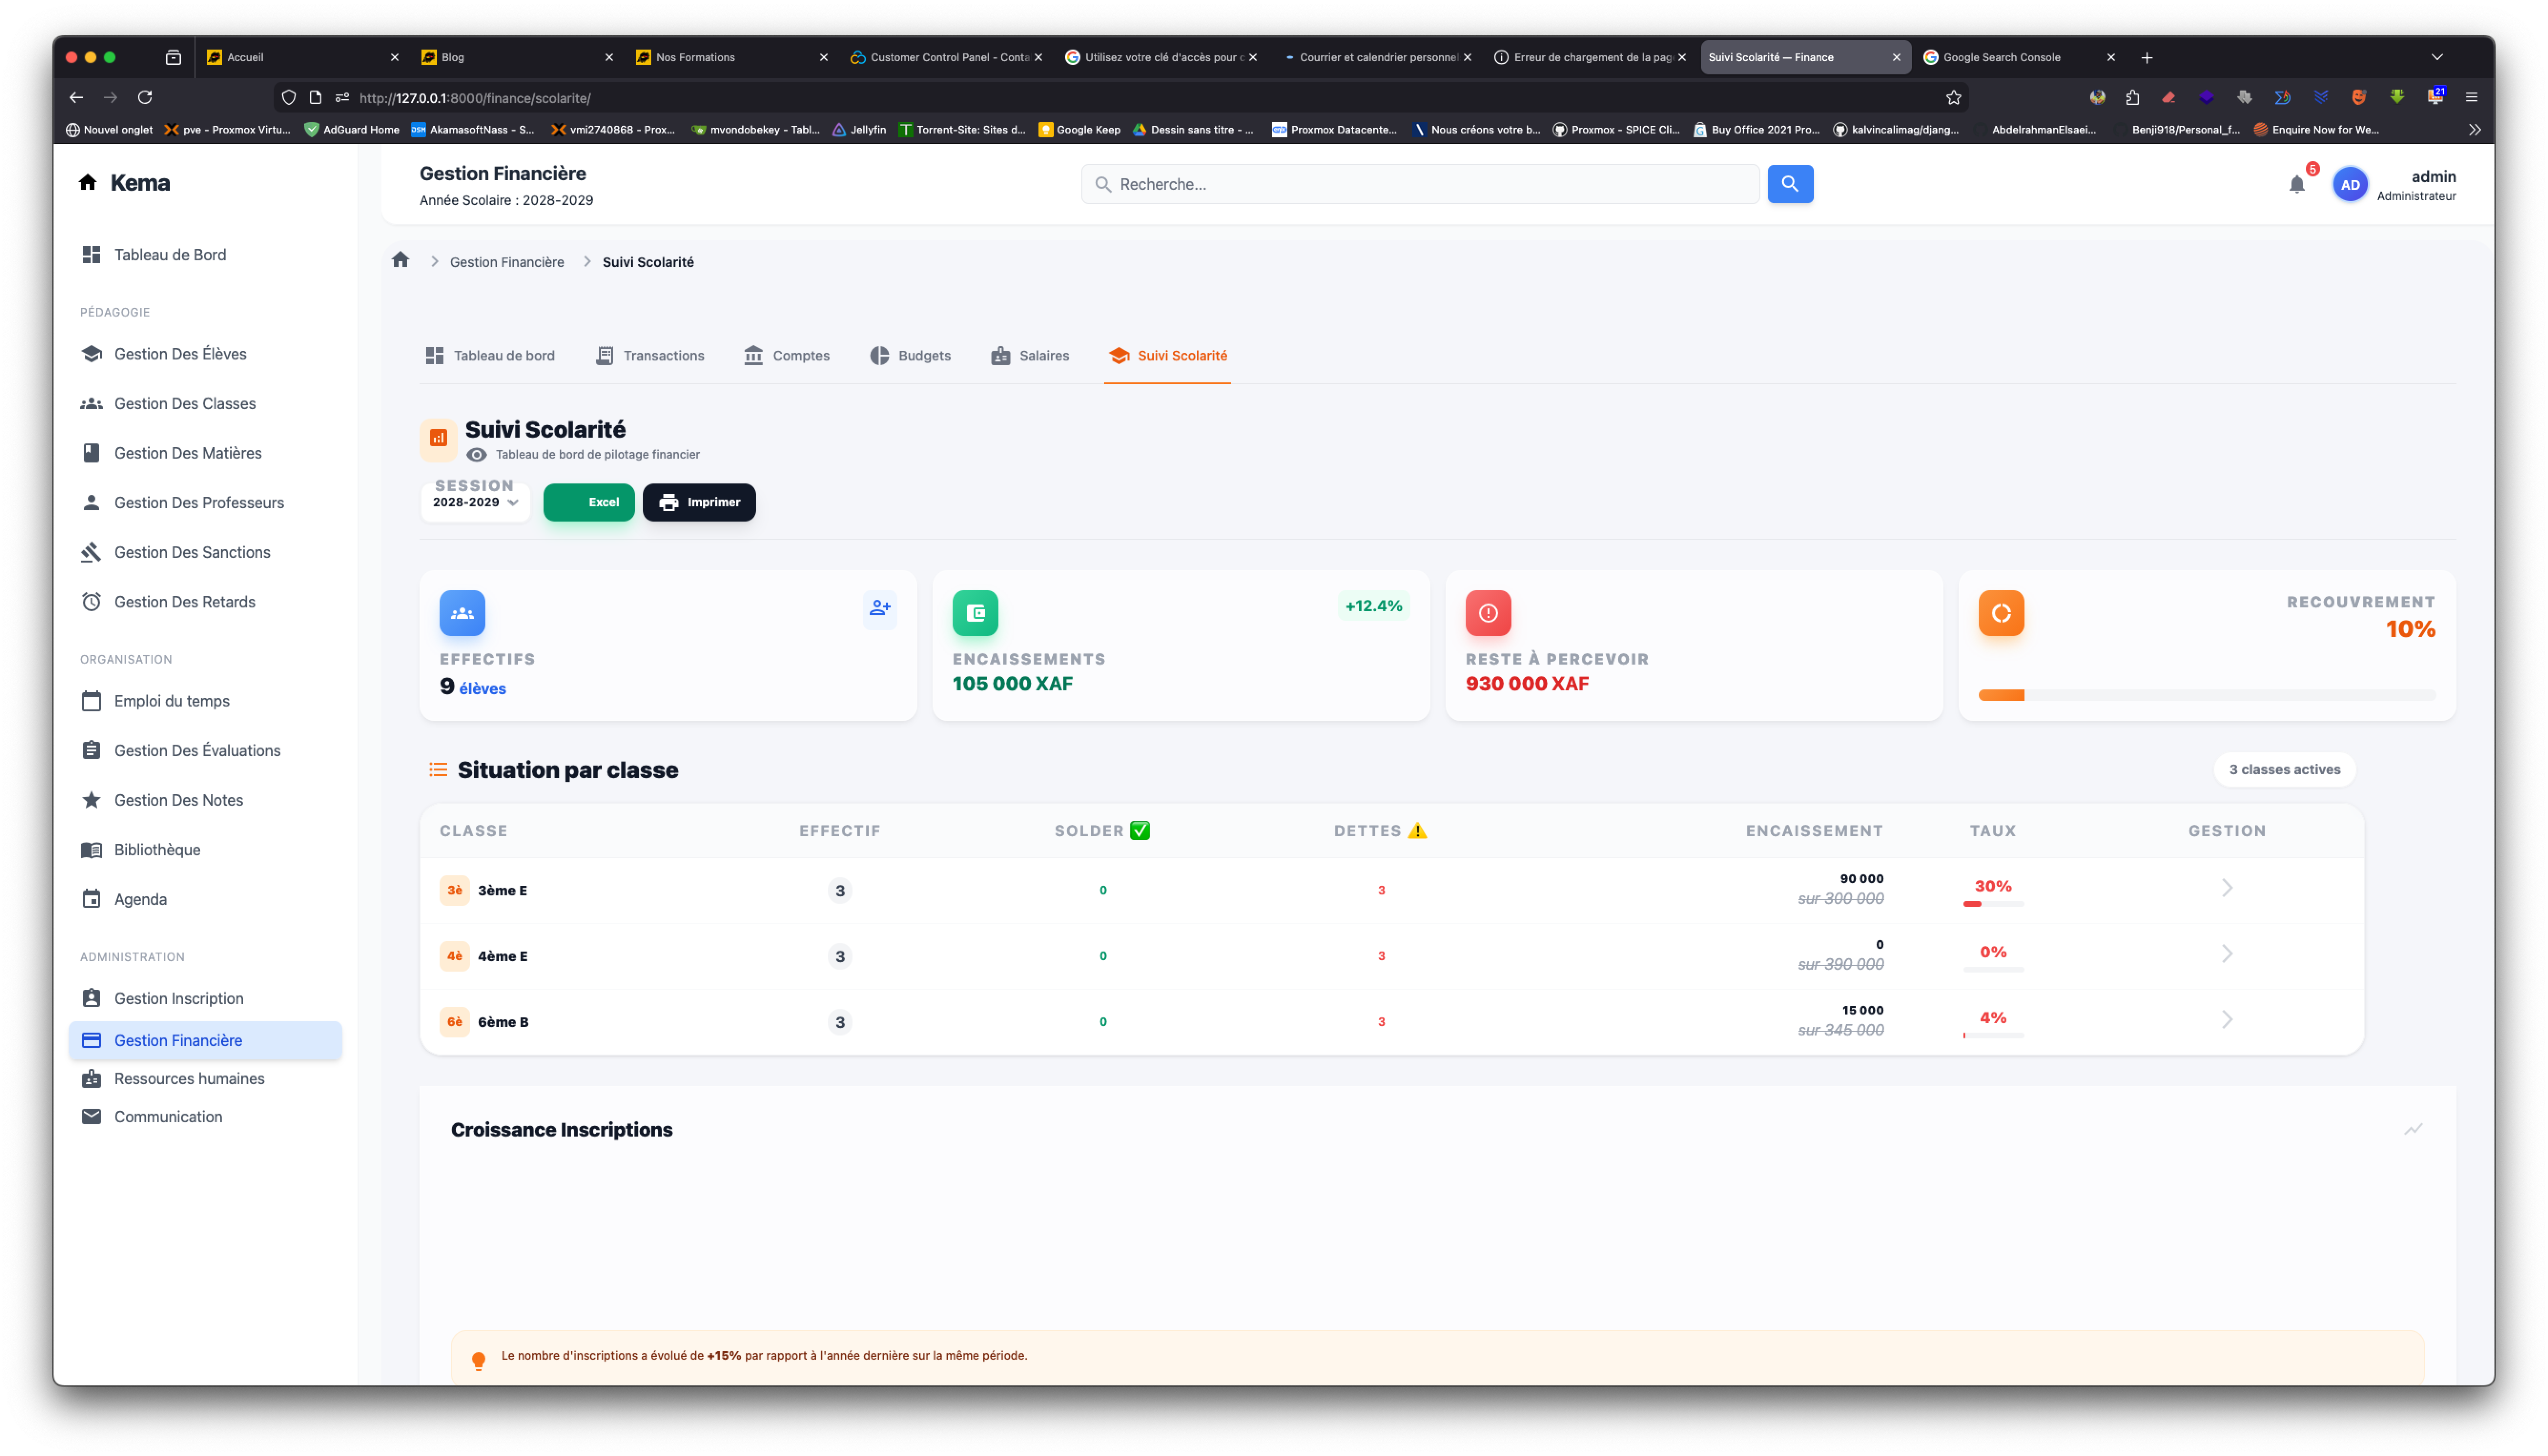Click the Recherche search field
This screenshot has height=1456, width=2548.
click(1420, 184)
